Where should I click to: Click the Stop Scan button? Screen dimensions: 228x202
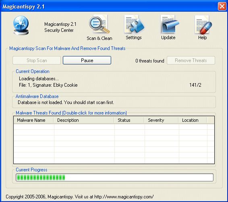pyautogui.click(x=37, y=60)
